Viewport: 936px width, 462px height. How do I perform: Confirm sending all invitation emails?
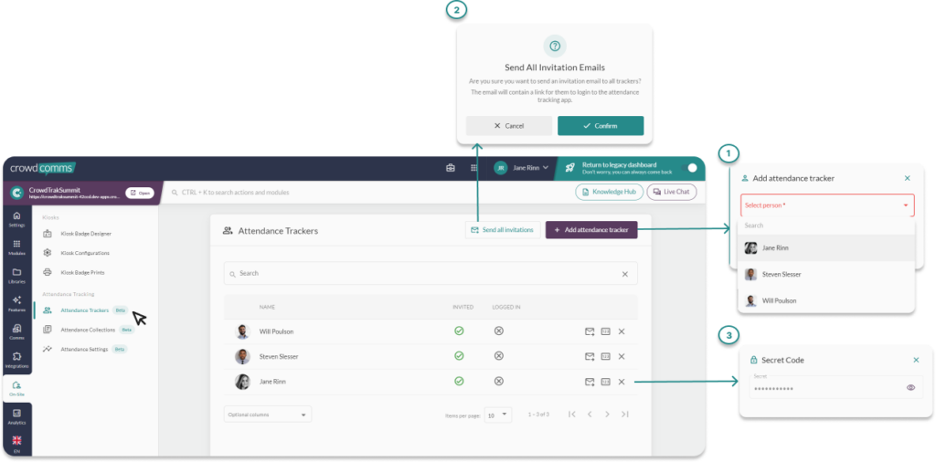click(600, 126)
